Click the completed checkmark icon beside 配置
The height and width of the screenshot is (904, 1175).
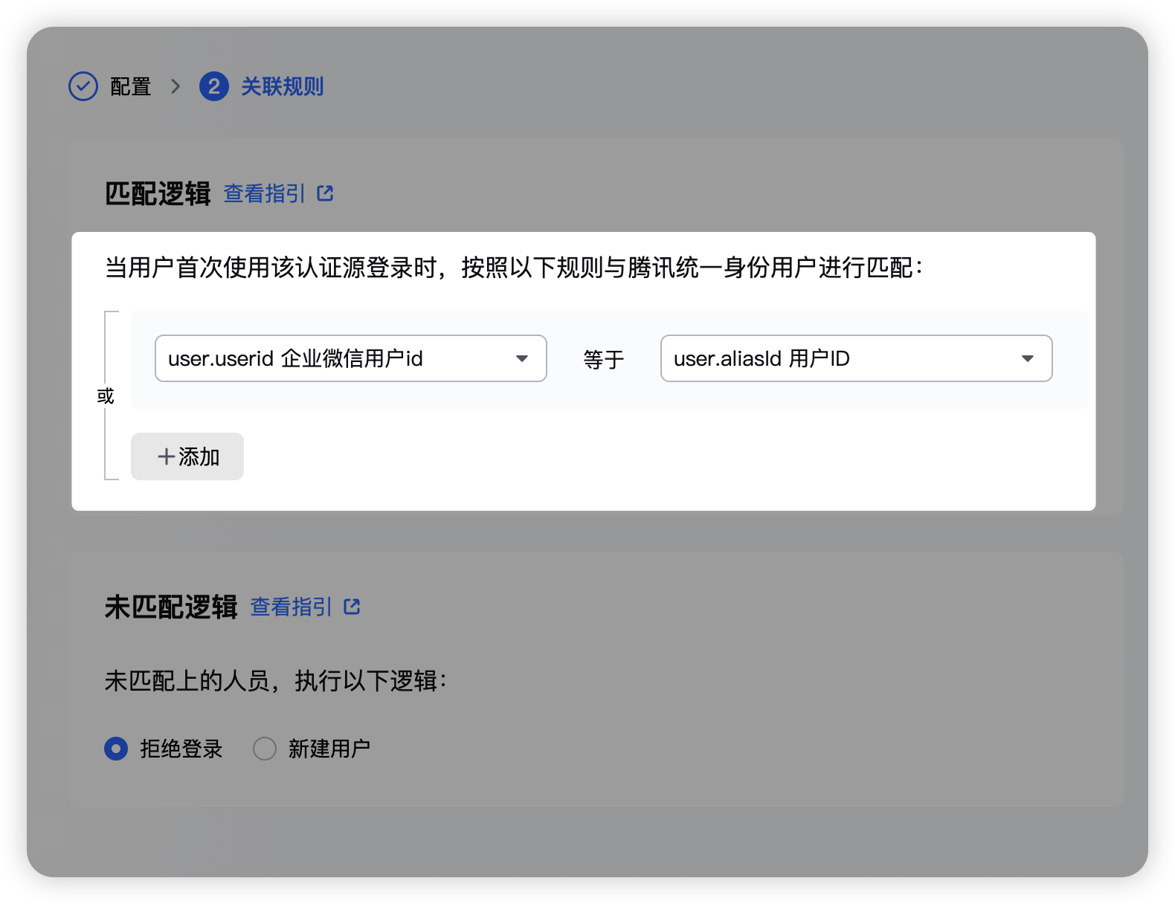83,86
